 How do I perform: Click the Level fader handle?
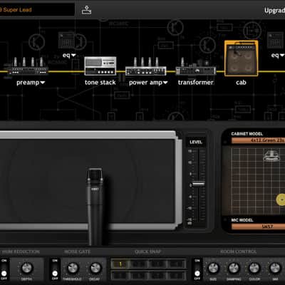(198, 184)
